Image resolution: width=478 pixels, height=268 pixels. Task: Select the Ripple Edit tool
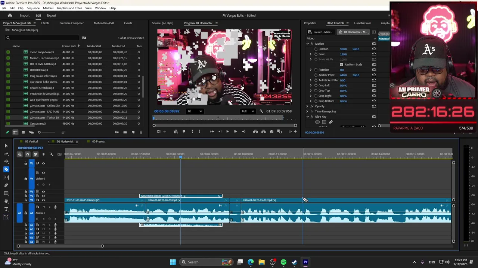pos(6,161)
